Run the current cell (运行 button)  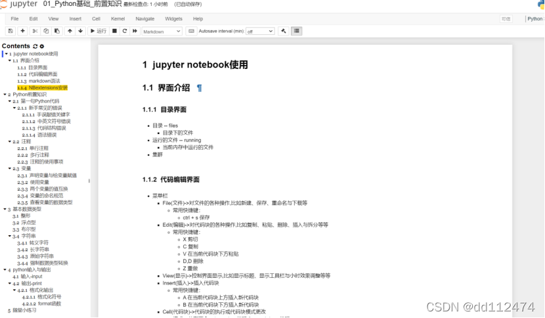[98, 31]
